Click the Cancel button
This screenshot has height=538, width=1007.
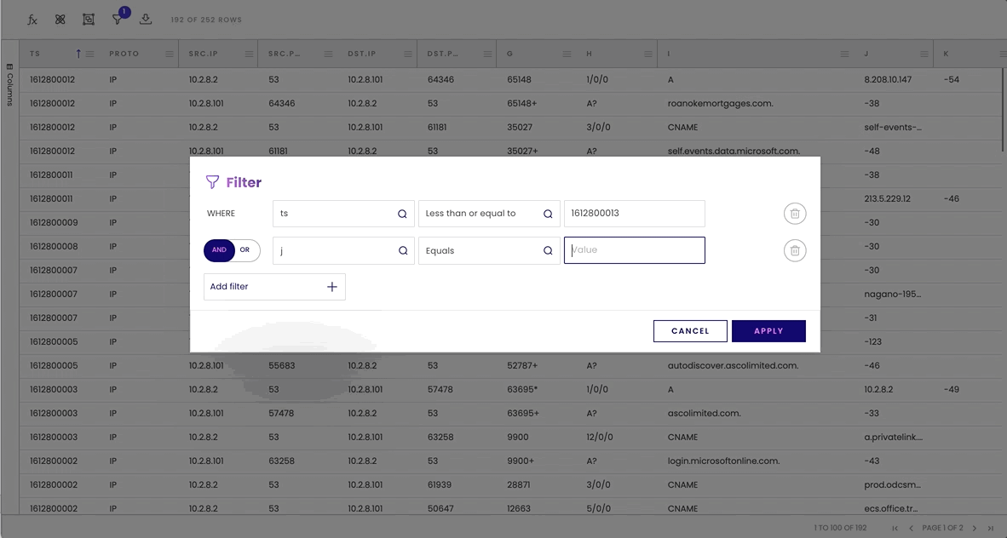click(690, 331)
